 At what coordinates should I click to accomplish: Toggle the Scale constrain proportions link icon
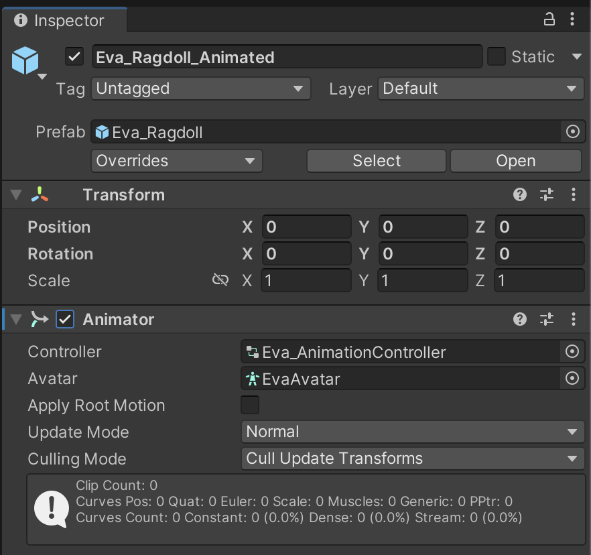tap(220, 280)
